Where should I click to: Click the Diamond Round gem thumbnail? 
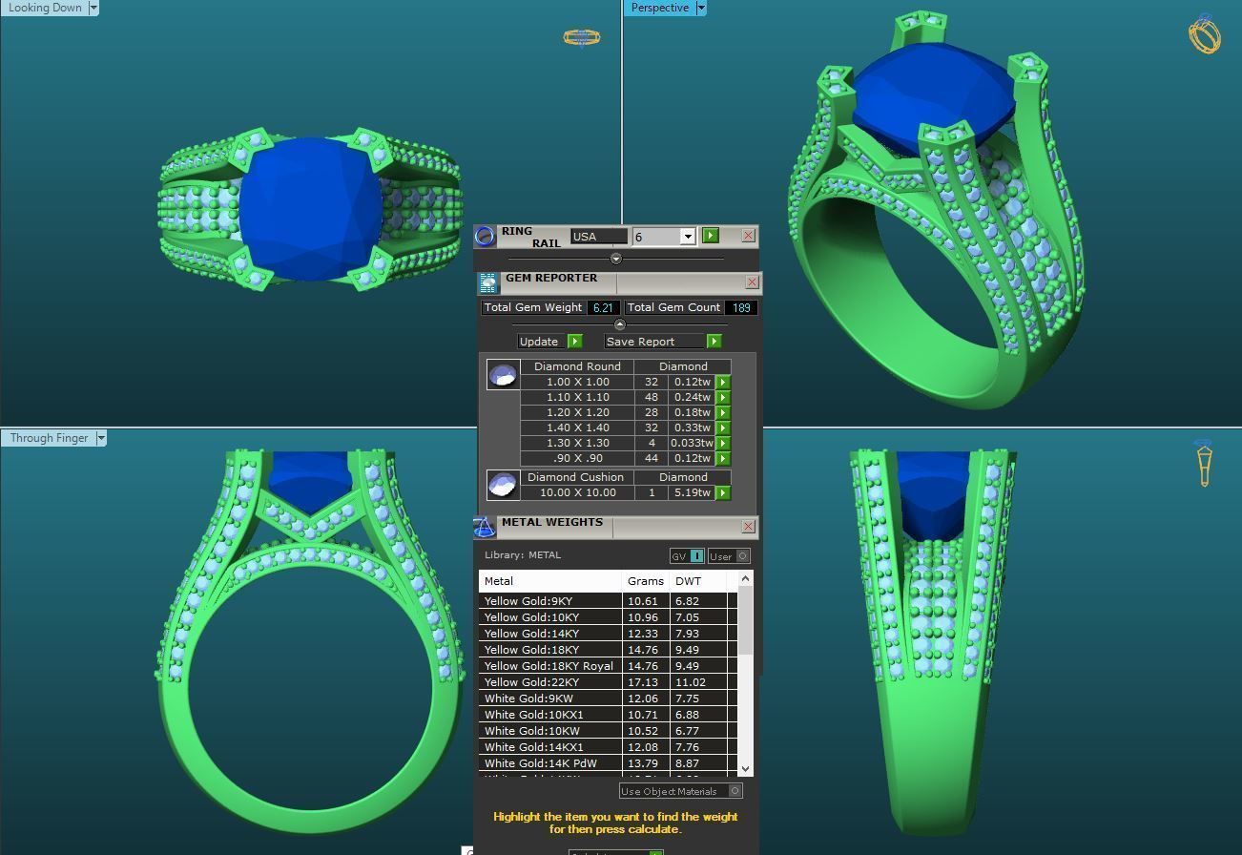pos(503,374)
